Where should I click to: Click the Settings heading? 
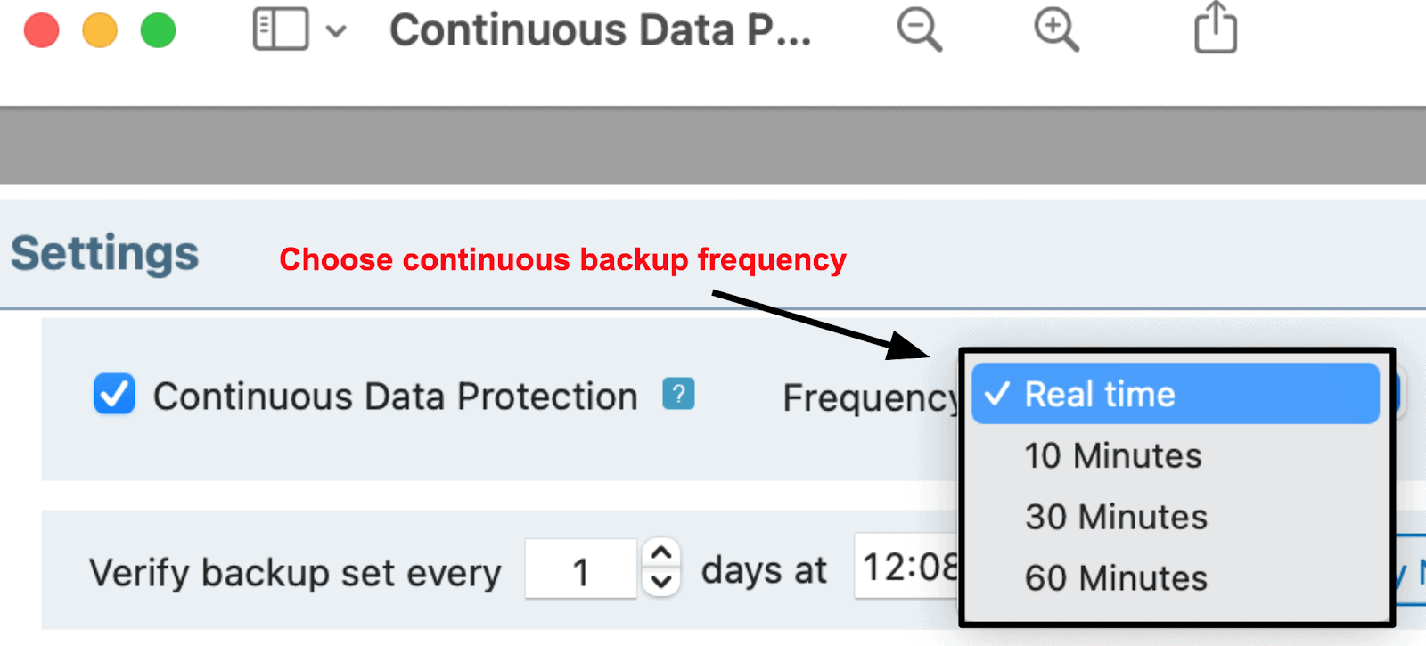coord(105,253)
